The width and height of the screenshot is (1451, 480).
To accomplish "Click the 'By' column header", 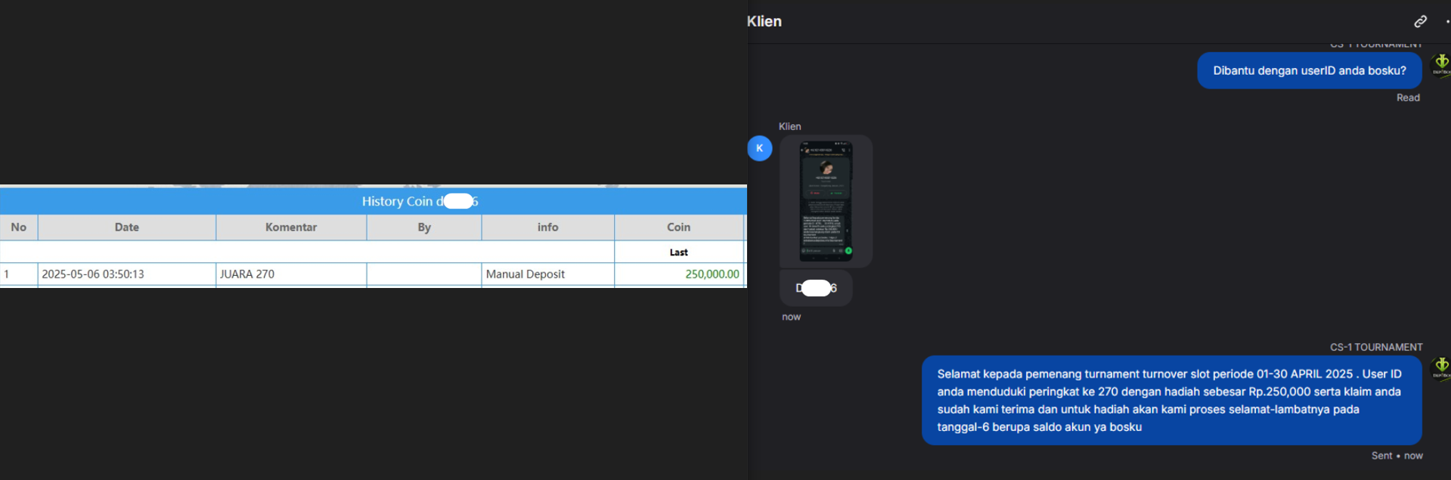I will point(424,228).
